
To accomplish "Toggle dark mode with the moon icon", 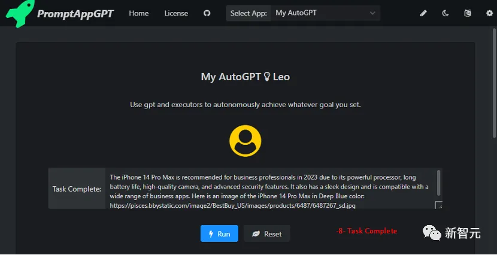I will coord(446,13).
